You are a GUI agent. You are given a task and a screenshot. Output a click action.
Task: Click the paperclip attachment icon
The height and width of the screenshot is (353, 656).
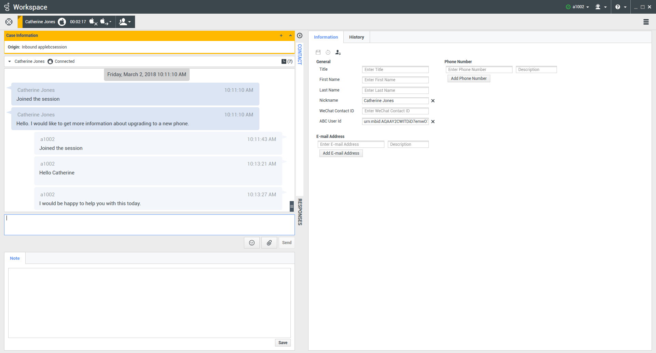click(269, 243)
